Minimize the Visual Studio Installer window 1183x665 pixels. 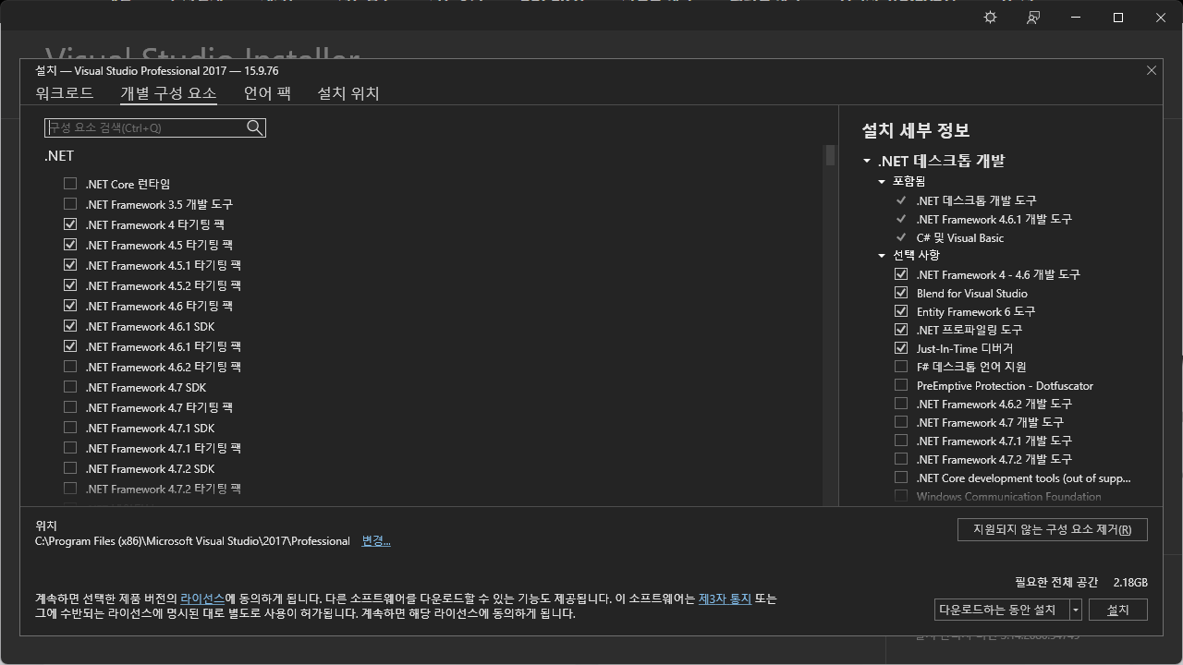coord(1076,18)
